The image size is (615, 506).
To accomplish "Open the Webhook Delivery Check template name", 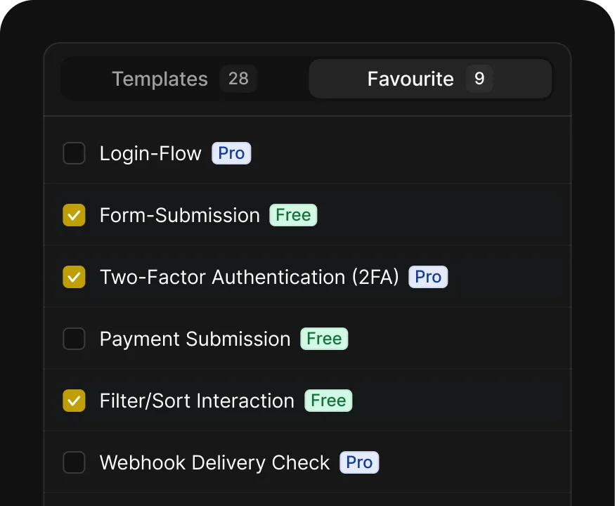I will pos(214,462).
